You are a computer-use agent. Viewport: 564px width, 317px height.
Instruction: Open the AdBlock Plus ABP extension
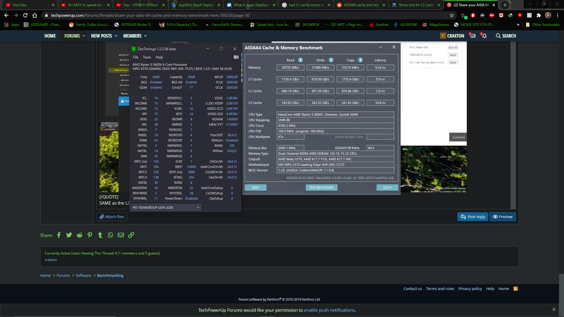[x=492, y=15]
